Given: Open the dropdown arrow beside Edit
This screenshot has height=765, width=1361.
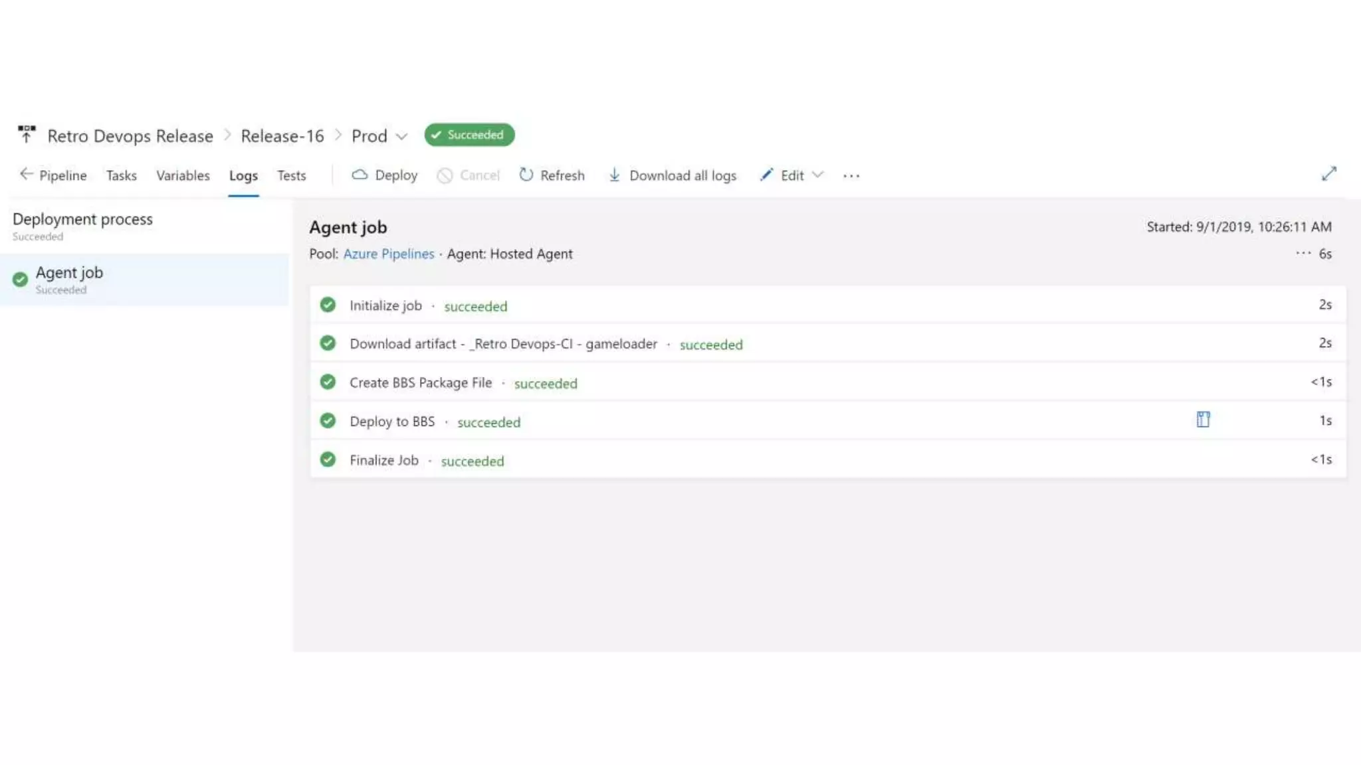Looking at the screenshot, I should [818, 175].
